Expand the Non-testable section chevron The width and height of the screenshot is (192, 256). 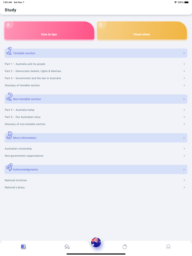(x=184, y=99)
